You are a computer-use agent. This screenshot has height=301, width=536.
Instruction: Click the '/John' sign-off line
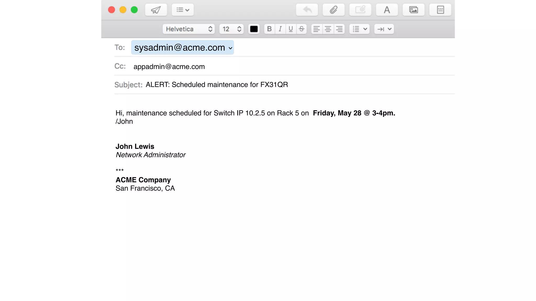click(124, 121)
